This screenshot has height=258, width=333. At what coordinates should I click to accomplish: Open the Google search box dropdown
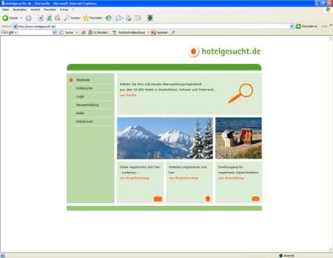54,33
